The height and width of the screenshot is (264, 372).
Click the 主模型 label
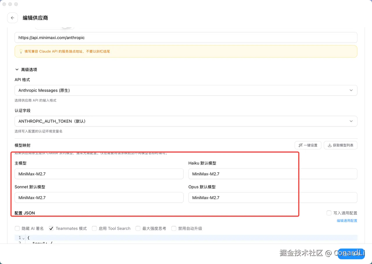tap(21, 163)
